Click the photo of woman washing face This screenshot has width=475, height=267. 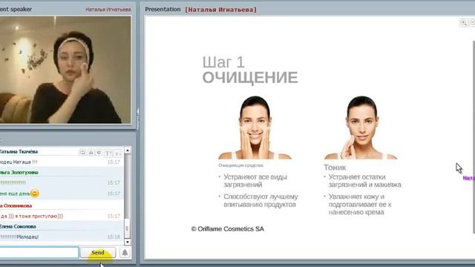[255, 128]
